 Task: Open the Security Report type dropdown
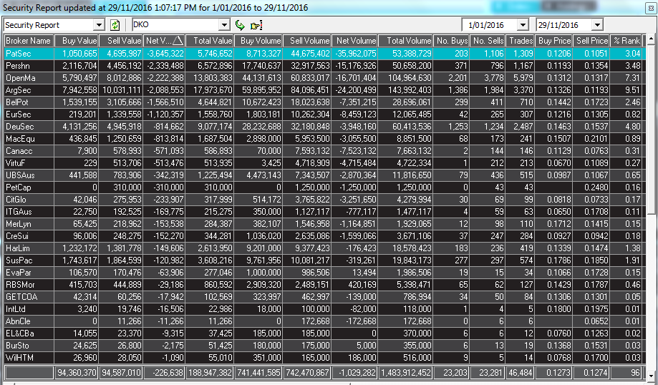tap(99, 25)
